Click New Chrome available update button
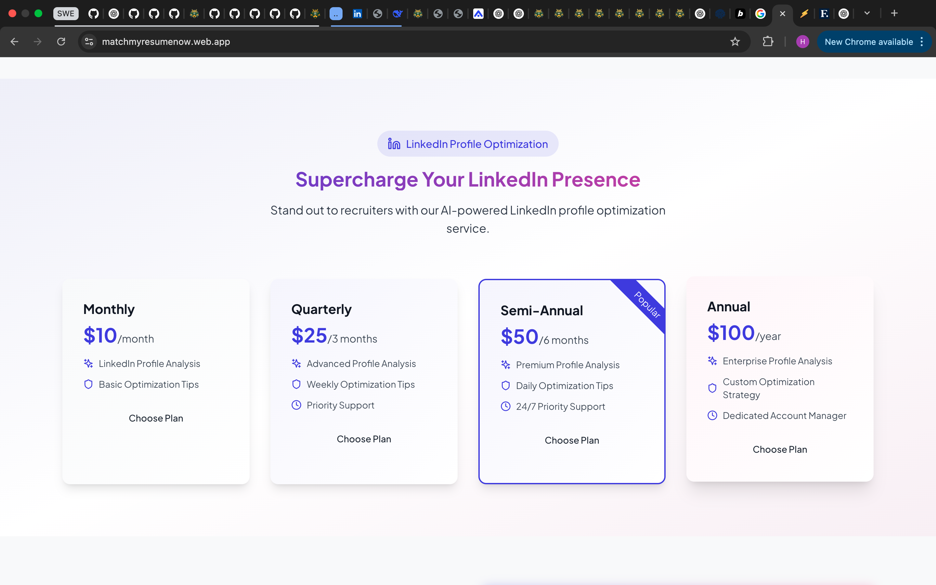The image size is (936, 585). tap(868, 41)
